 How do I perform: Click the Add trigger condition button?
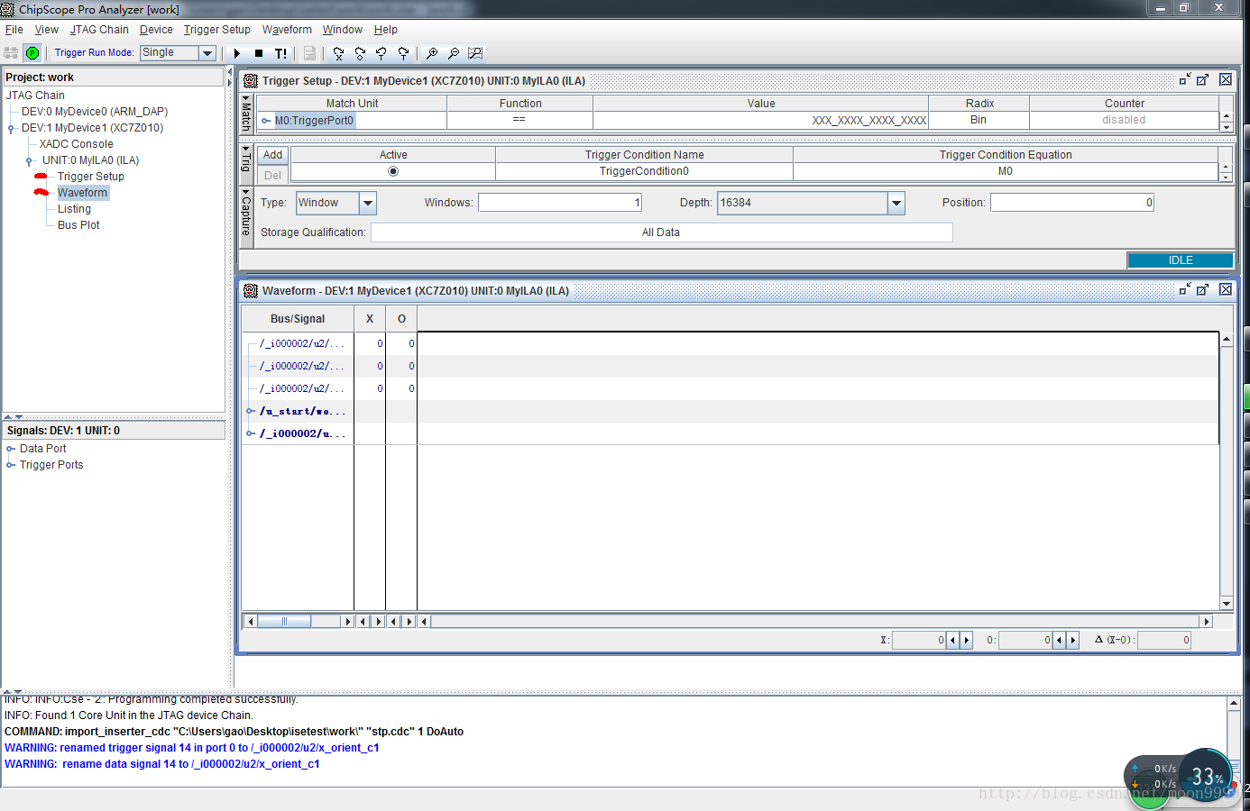272,155
